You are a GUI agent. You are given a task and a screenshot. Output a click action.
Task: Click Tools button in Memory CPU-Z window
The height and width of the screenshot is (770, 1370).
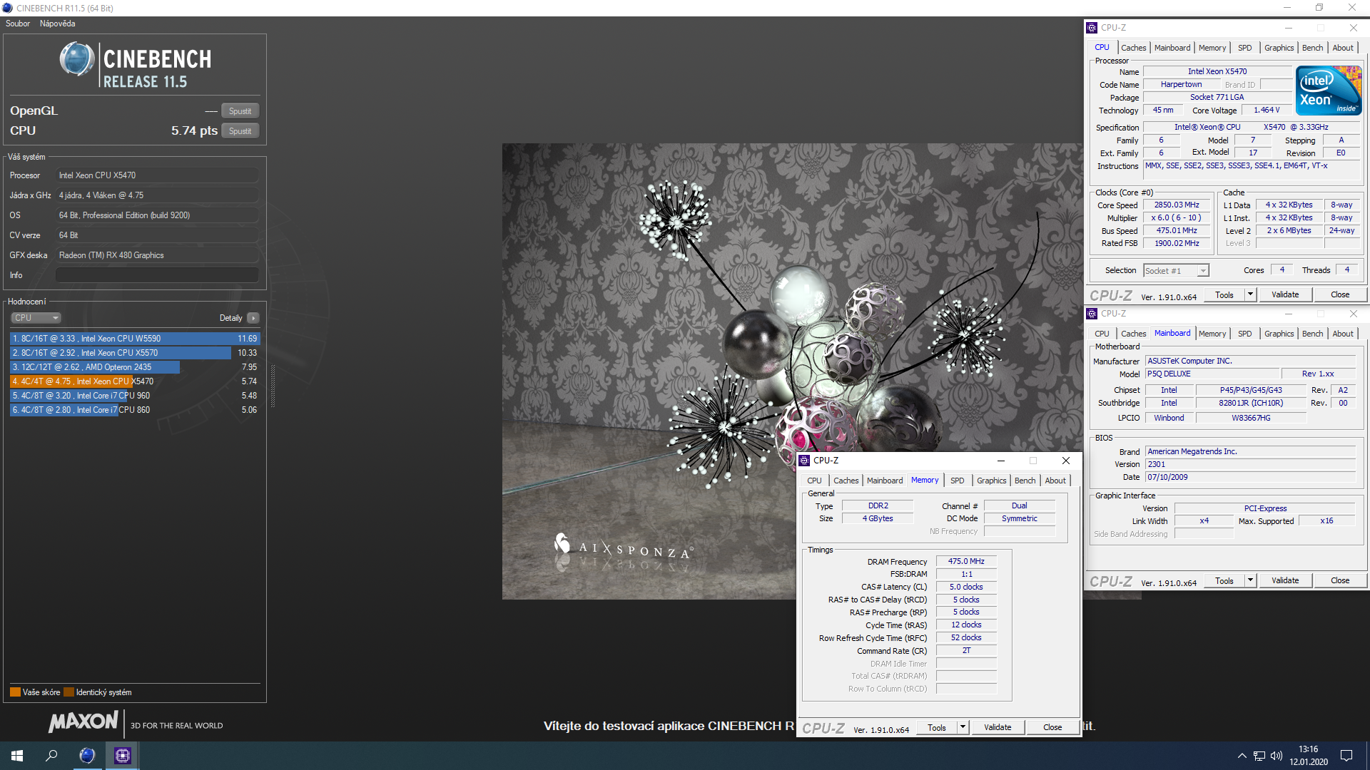point(937,728)
